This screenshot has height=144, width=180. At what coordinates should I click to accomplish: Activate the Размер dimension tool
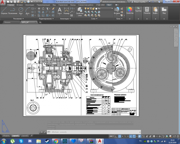(66, 11)
